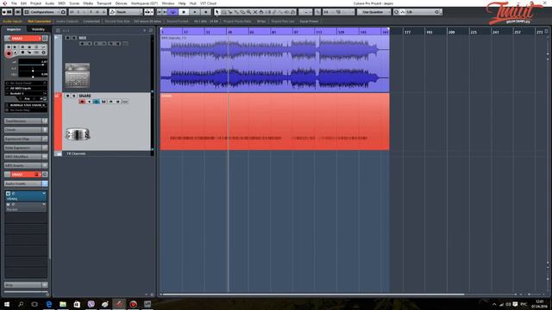Viewport: 552px width, 310px height.
Task: Toggle the Snap on/off button
Action: pos(326,12)
